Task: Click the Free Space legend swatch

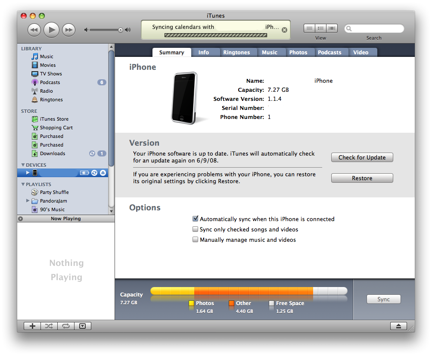Action: [271, 303]
